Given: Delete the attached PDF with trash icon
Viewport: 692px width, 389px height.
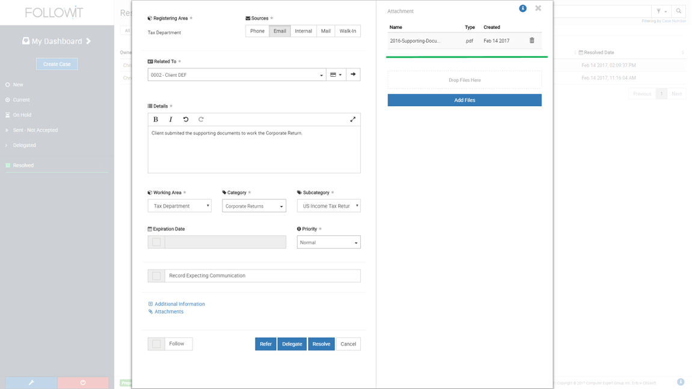Looking at the screenshot, I should tap(531, 41).
